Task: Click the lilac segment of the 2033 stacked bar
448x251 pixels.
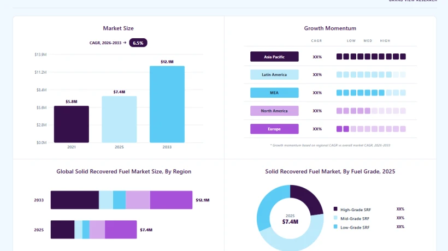Action: (x=138, y=200)
